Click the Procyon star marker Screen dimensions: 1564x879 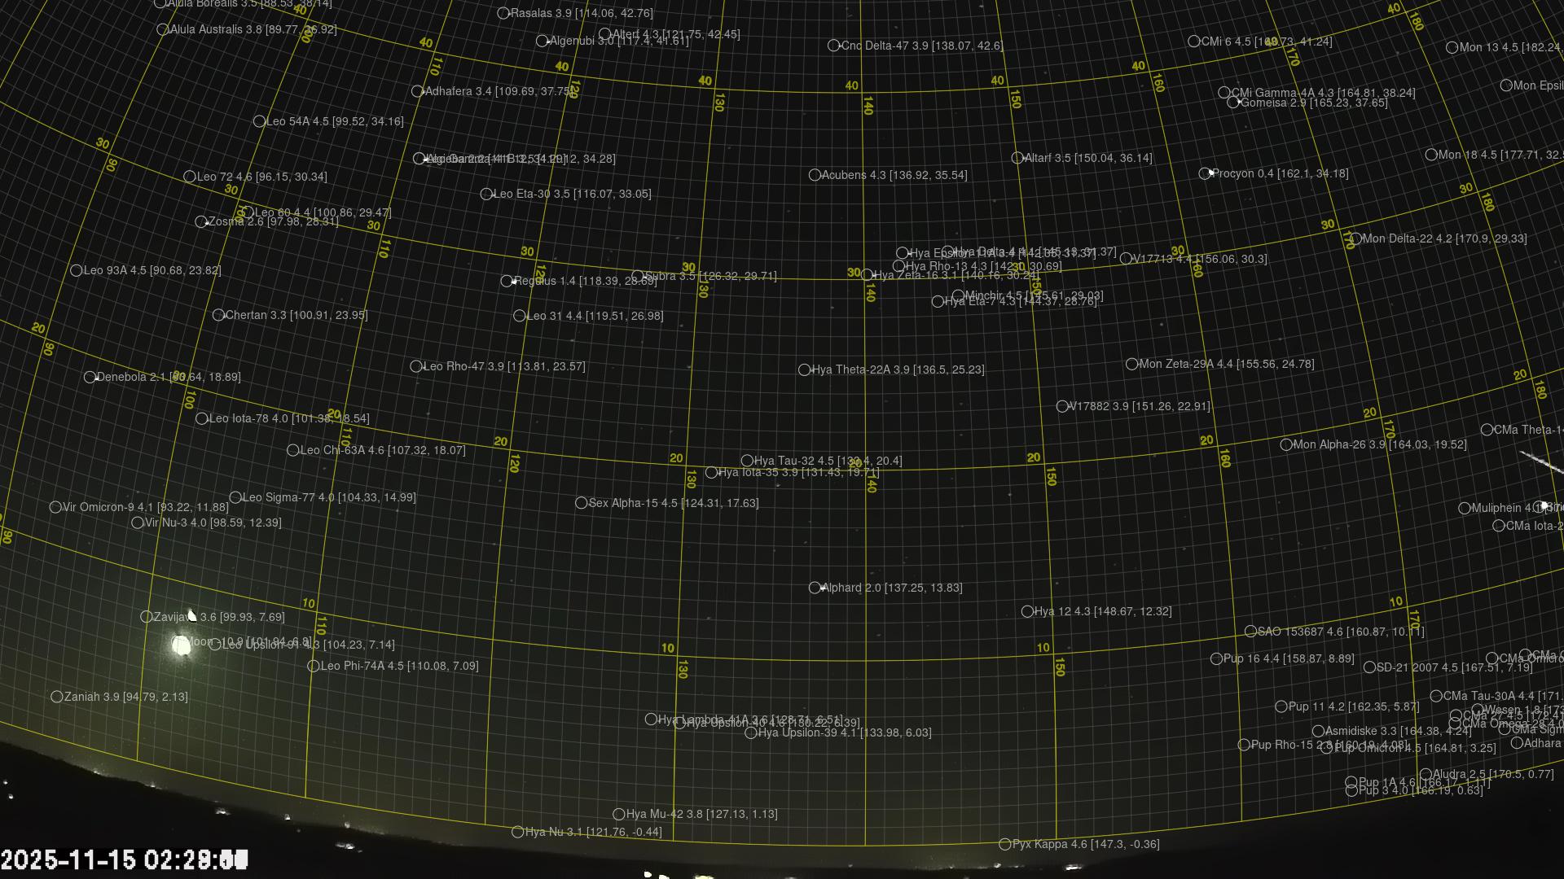(x=1205, y=173)
